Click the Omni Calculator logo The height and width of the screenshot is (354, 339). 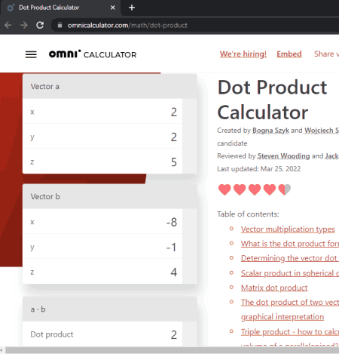pyautogui.click(x=93, y=54)
